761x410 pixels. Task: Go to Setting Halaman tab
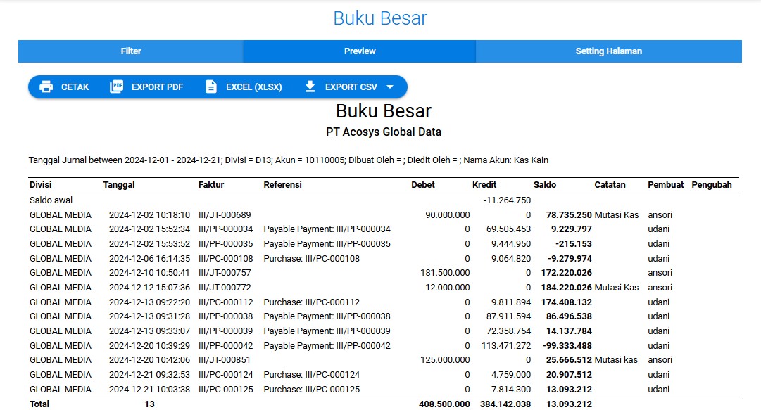608,51
